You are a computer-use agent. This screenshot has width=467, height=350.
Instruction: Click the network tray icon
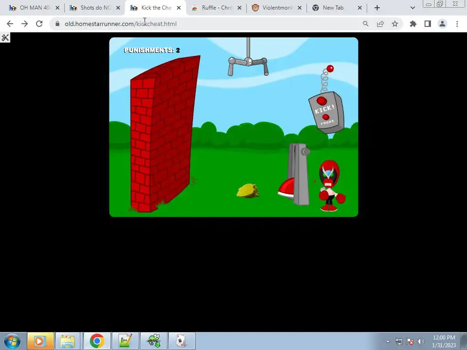(399, 342)
